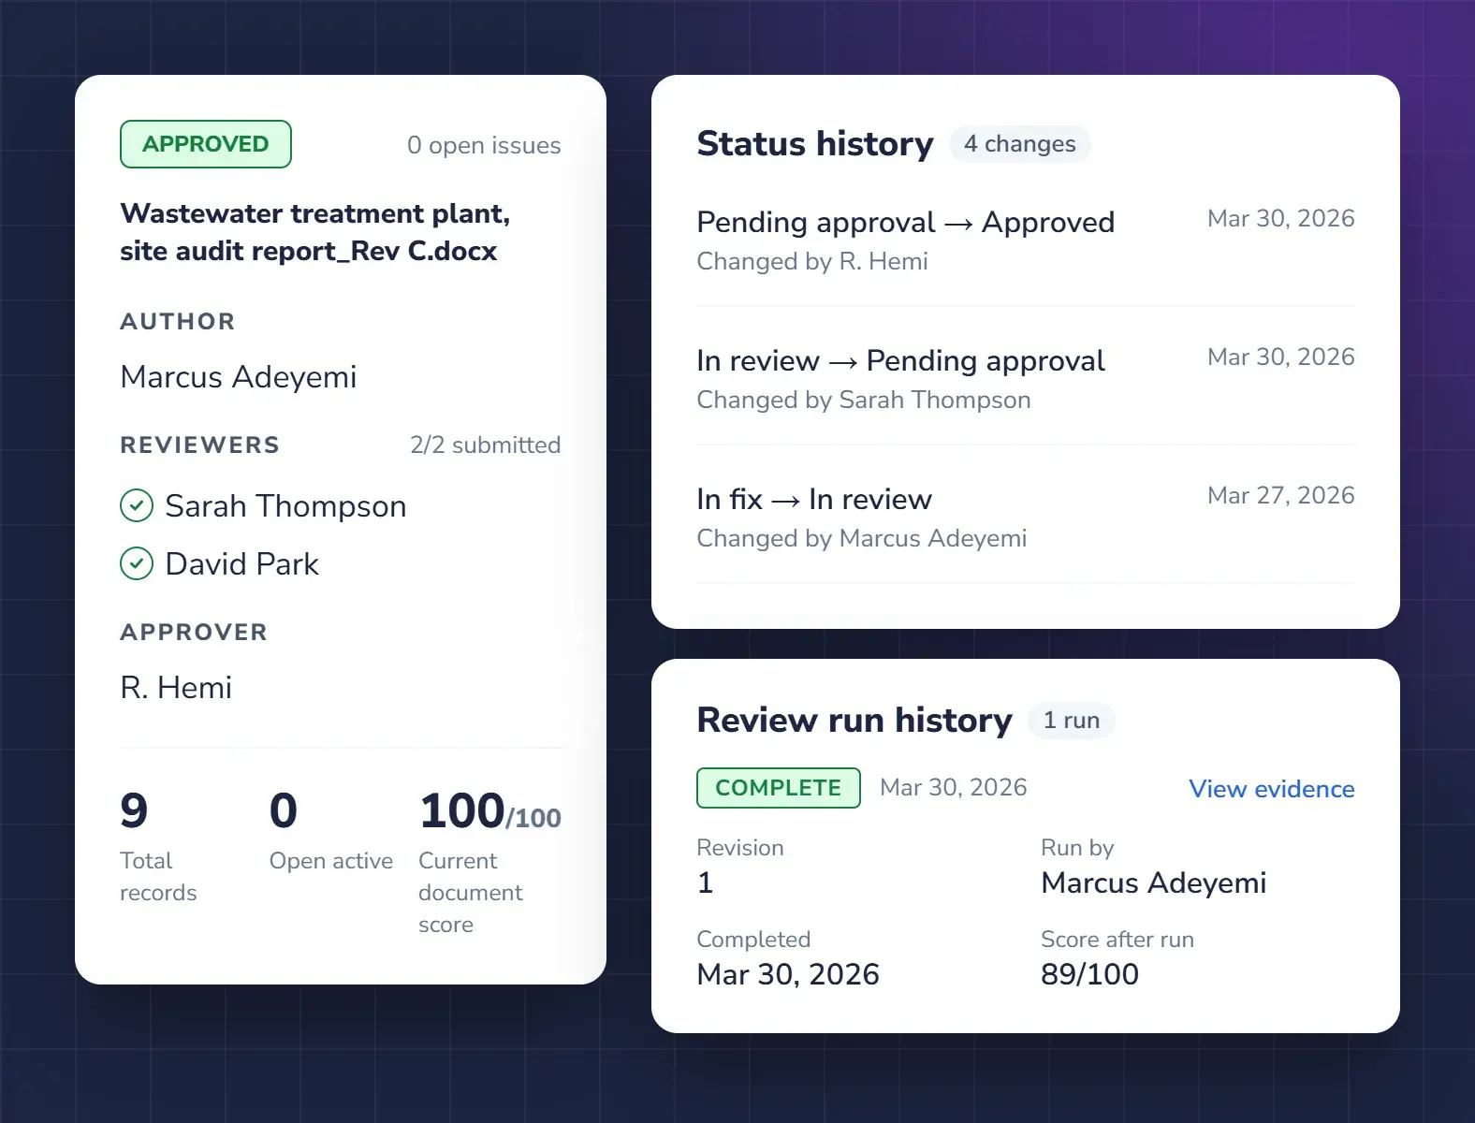Click the 9 total records value

coord(134,810)
